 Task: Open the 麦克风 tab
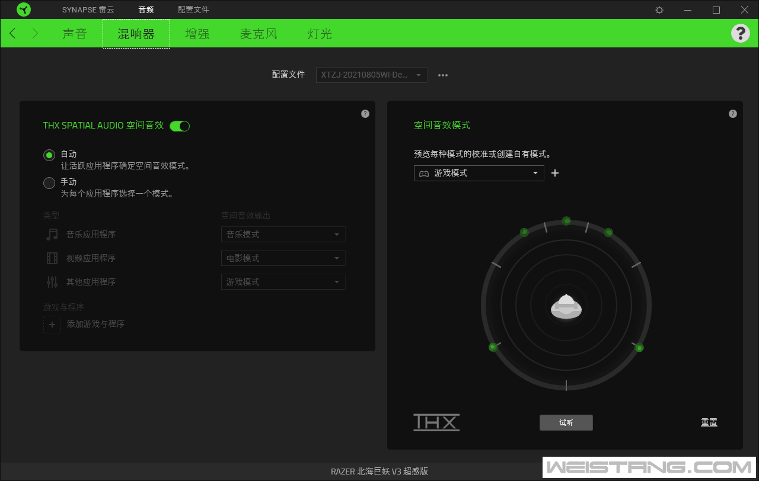coord(259,34)
